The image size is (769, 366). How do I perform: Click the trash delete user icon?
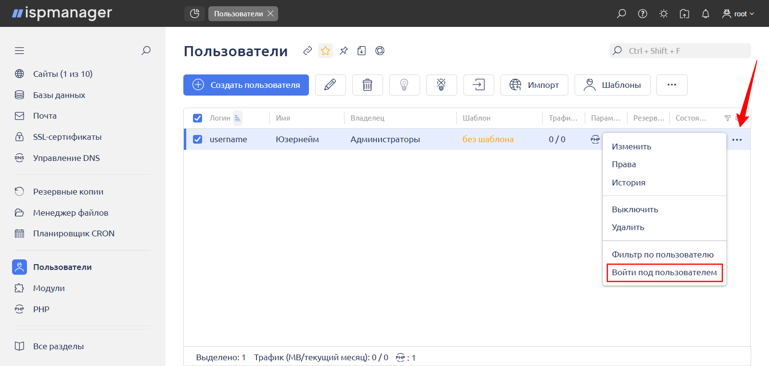[367, 85]
